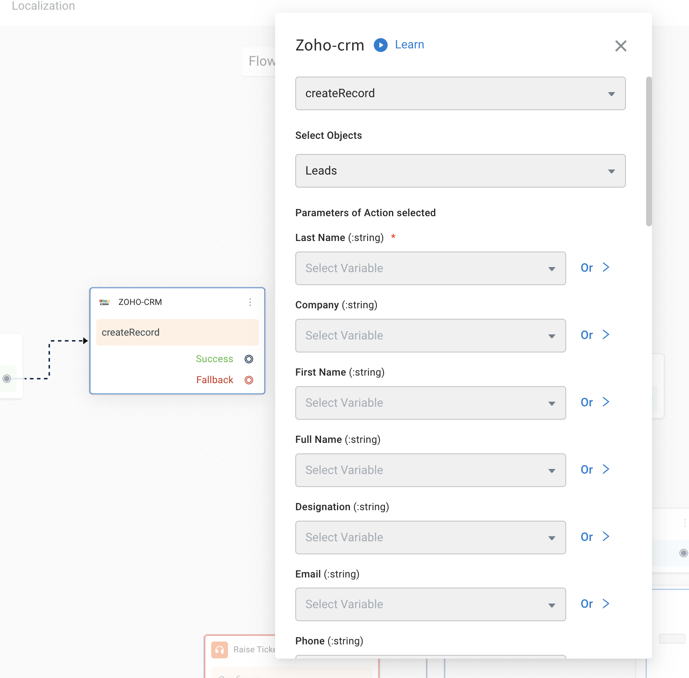
Task: Click the Parameters of Action selected heading
Action: point(366,213)
